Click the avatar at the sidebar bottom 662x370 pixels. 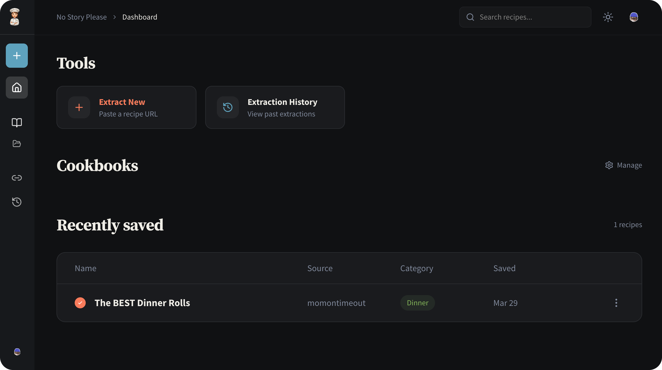tap(17, 352)
